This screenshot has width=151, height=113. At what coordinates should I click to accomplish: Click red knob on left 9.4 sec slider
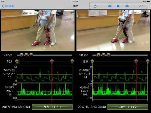tap(27, 55)
